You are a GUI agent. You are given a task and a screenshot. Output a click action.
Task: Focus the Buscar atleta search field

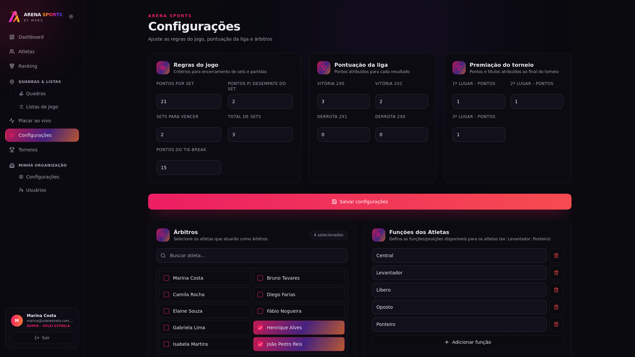pyautogui.click(x=252, y=256)
